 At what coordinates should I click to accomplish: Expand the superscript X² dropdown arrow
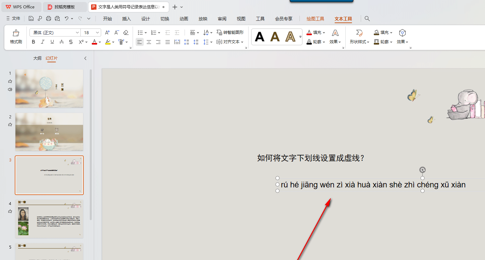point(86,42)
